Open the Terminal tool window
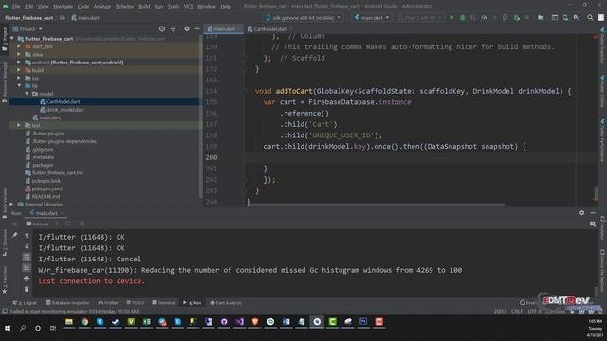Screen dimensions: 607x341 click(163, 303)
